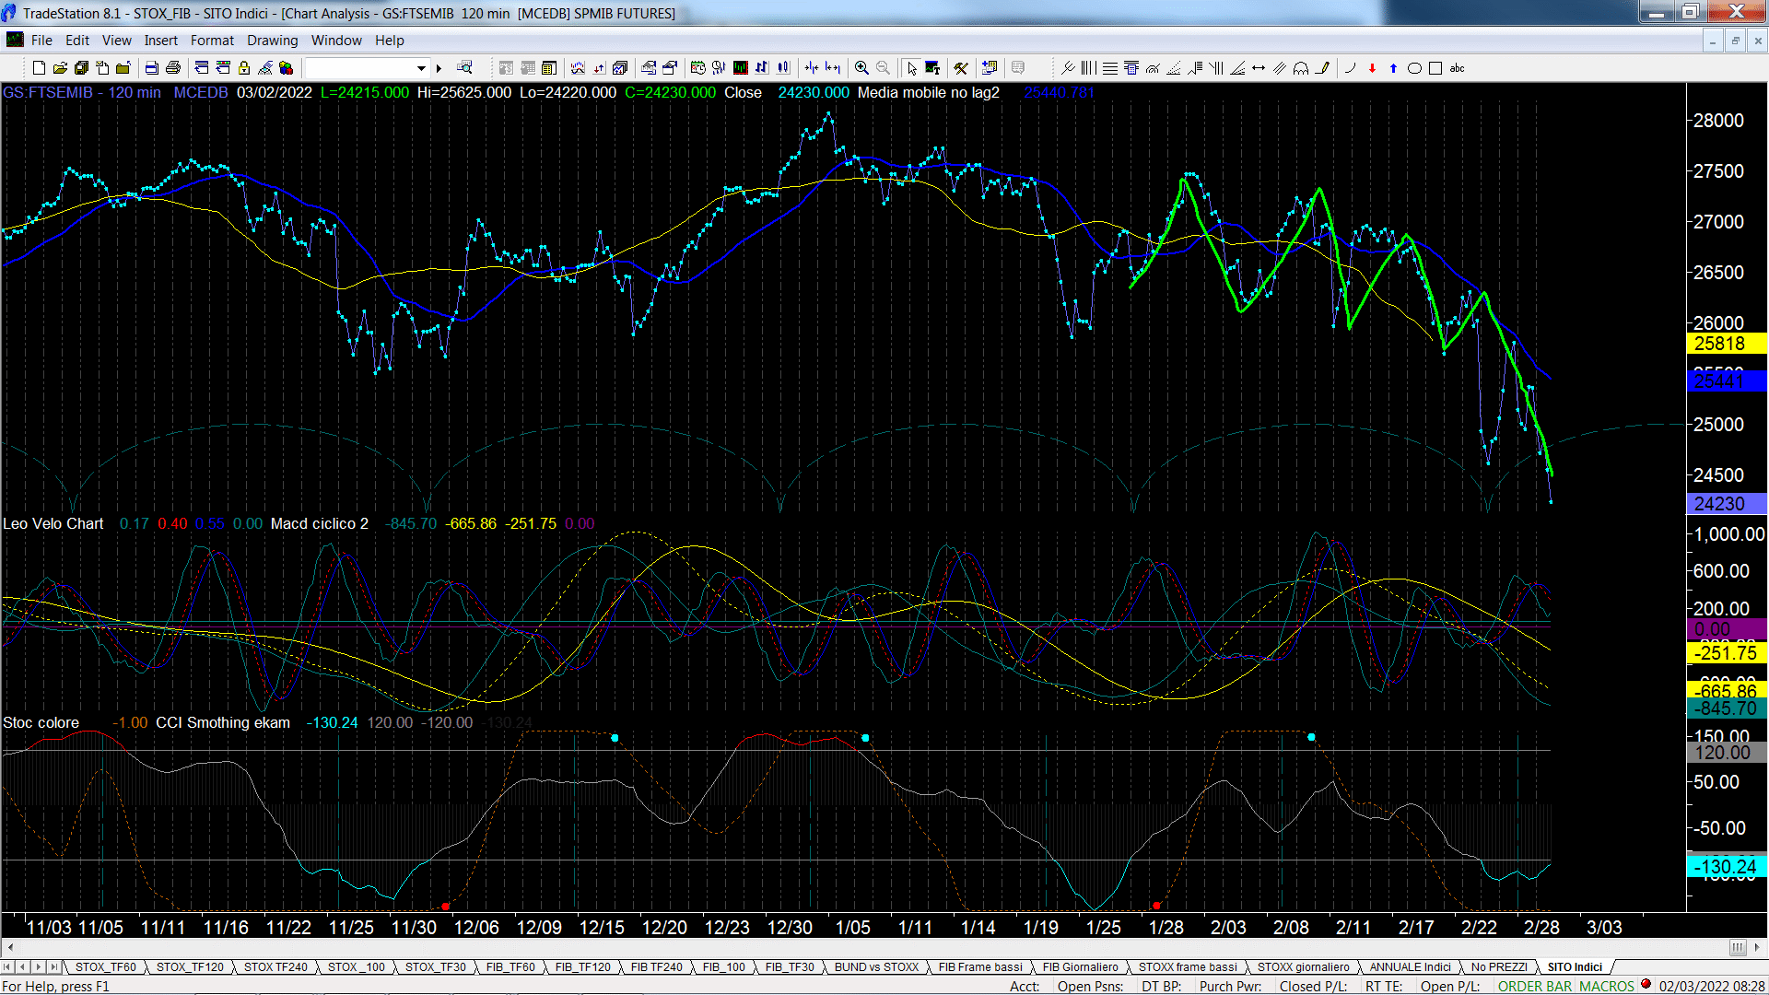Select the ellipse drawing tool

coord(1414,68)
